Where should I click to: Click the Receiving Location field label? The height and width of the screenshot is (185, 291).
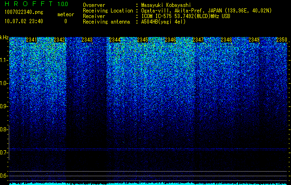[x=108, y=11]
